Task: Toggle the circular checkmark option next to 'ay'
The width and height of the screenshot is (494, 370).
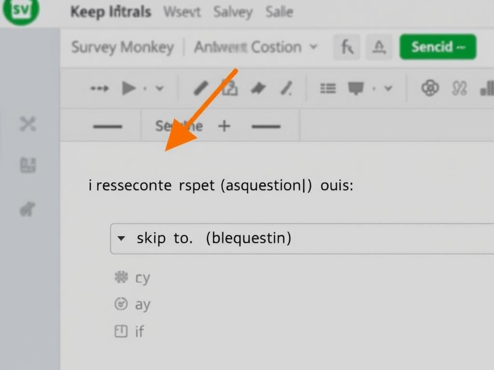Action: pos(120,304)
